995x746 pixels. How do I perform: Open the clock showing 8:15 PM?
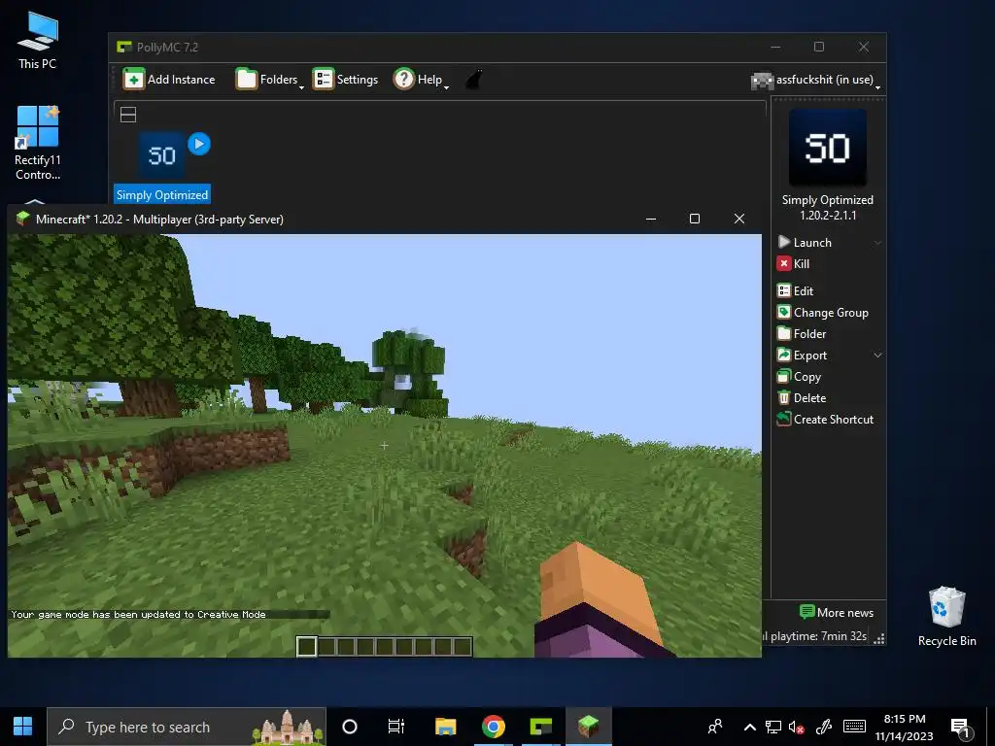[x=905, y=727]
